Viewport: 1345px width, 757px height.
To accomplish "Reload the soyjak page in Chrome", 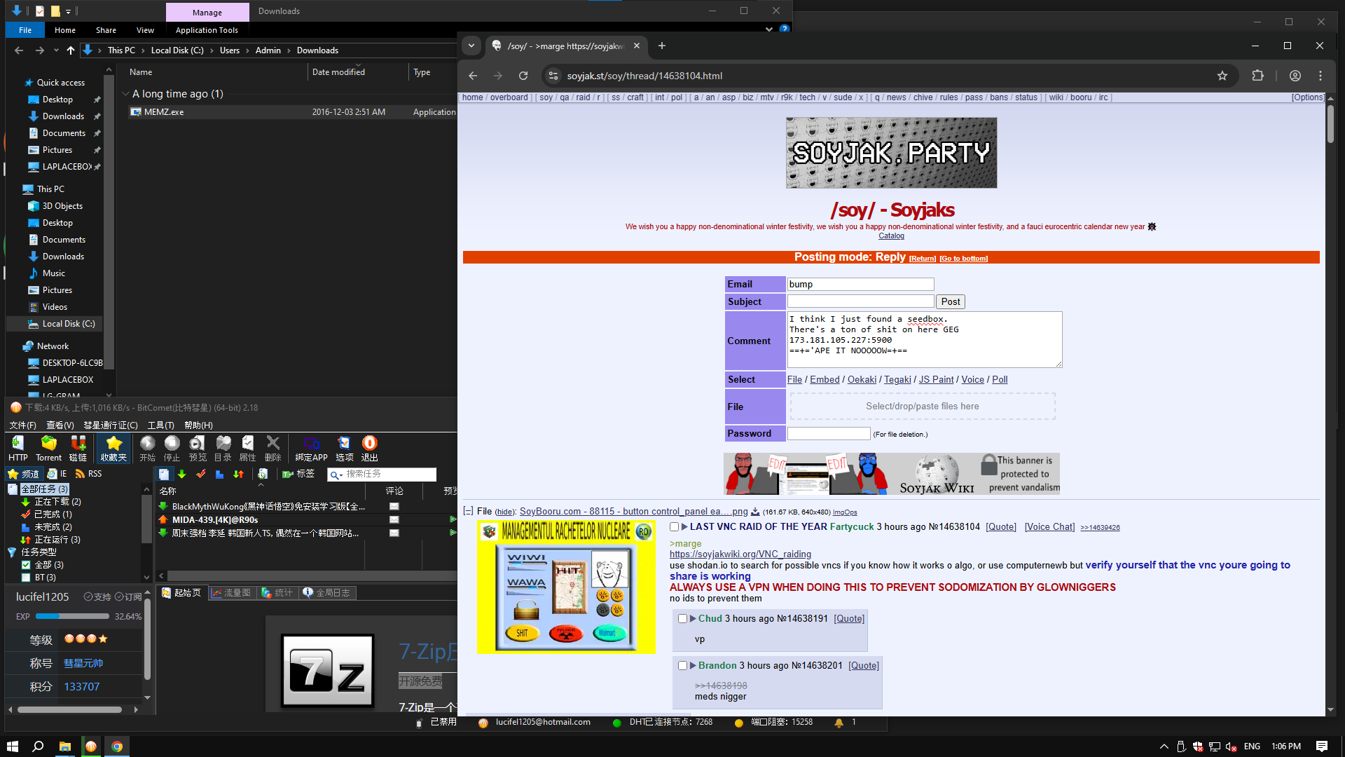I will [523, 76].
